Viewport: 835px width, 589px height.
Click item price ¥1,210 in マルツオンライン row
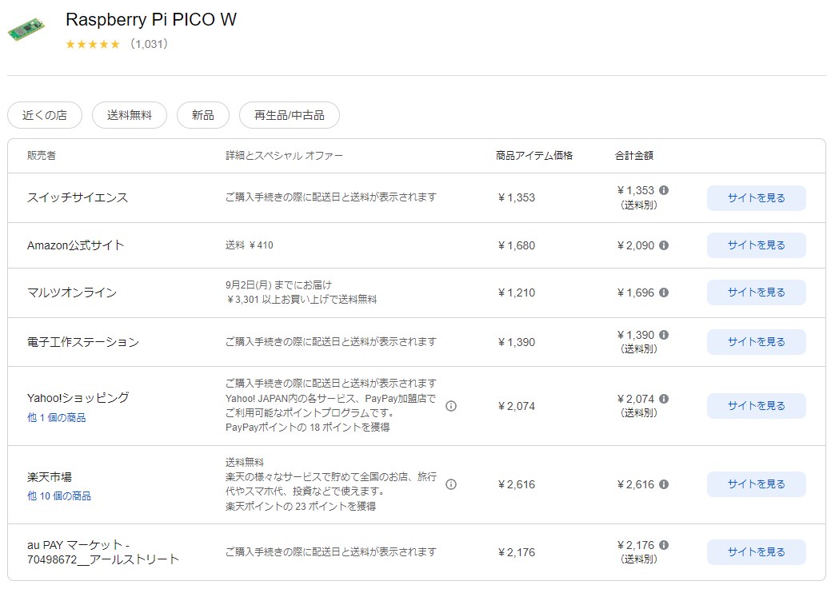(517, 293)
